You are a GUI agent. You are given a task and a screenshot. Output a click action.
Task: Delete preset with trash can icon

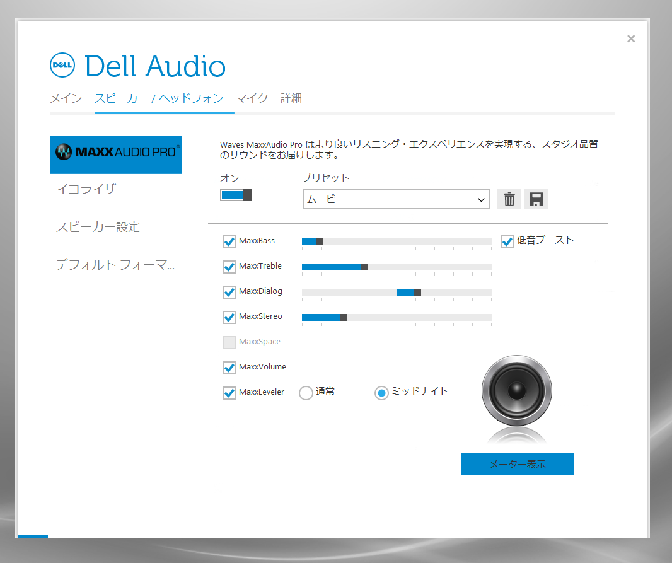tap(509, 199)
